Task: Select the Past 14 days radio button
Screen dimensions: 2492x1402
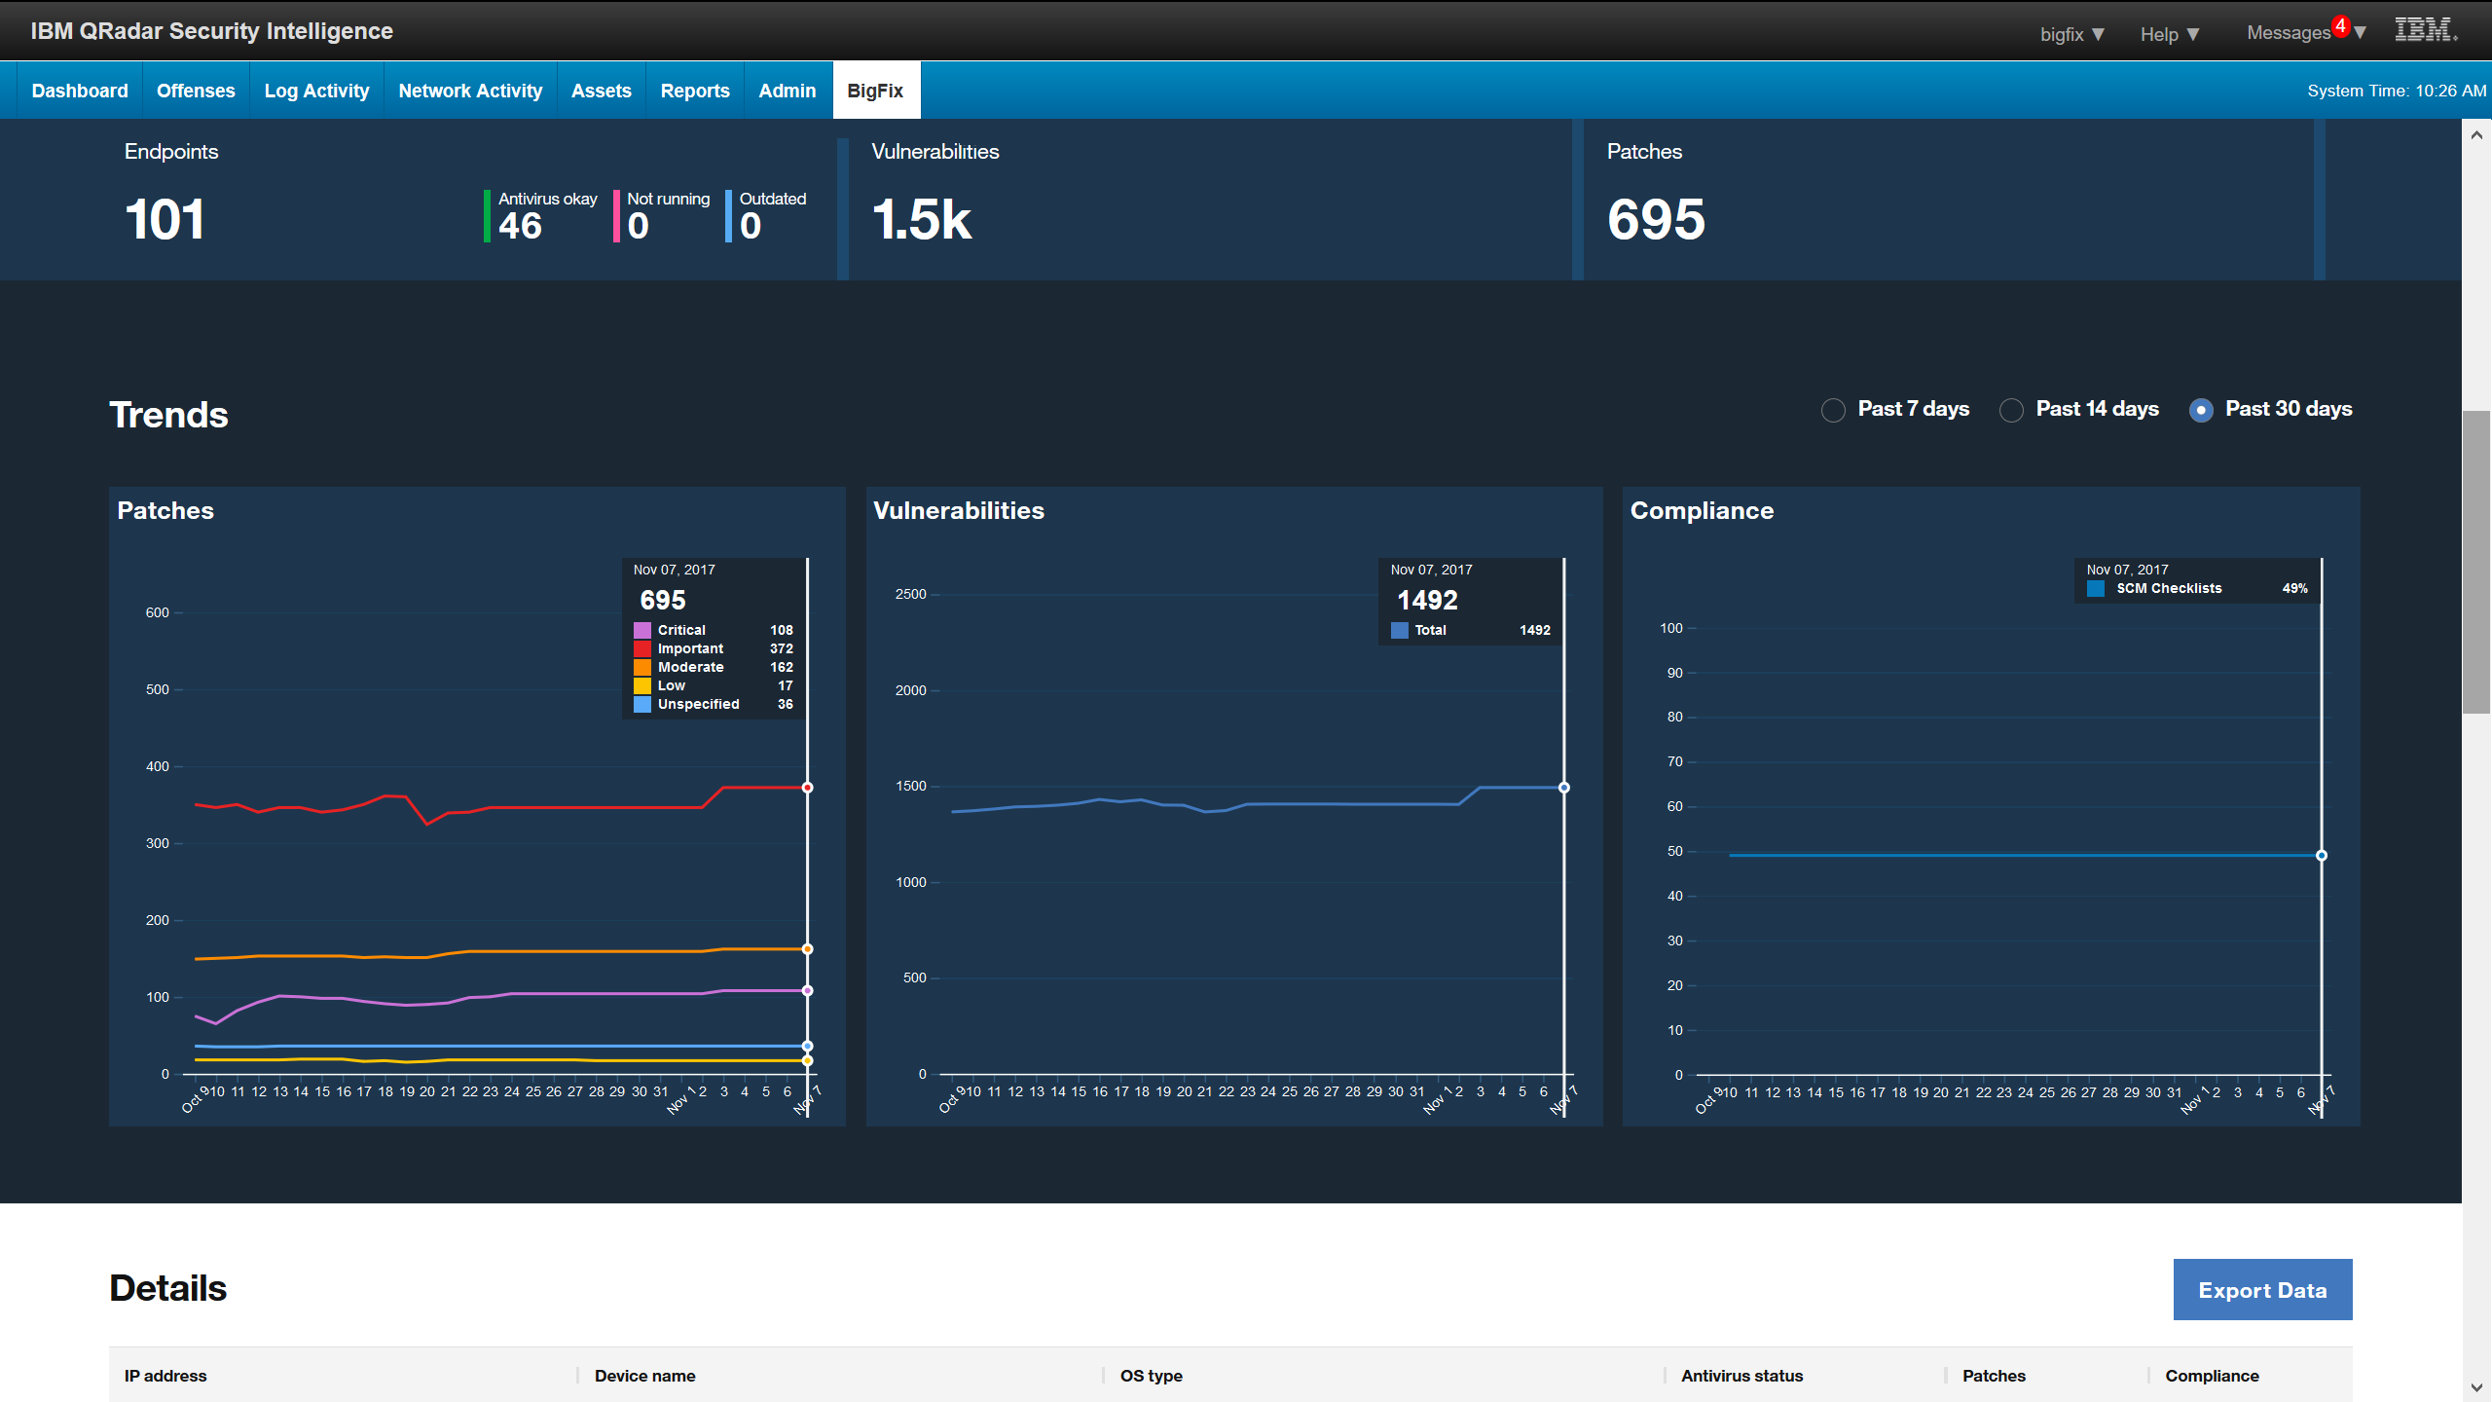Action: pos(2011,410)
